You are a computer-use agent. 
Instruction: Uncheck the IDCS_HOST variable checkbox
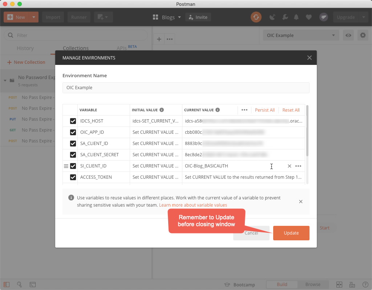(x=73, y=121)
